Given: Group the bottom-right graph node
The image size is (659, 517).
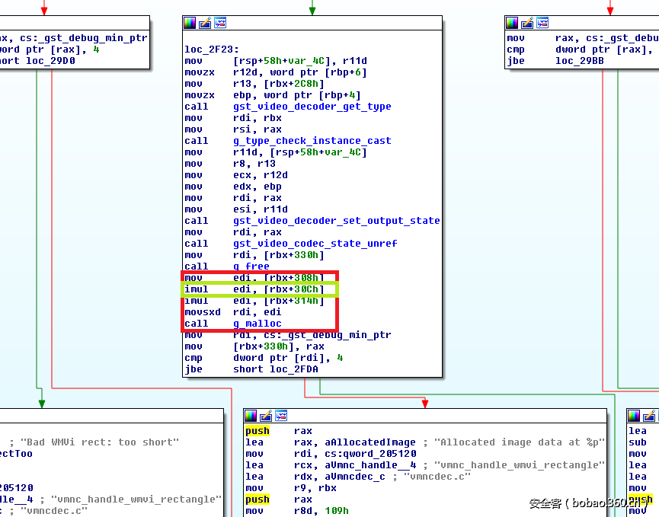Looking at the screenshot, I should click(657, 416).
